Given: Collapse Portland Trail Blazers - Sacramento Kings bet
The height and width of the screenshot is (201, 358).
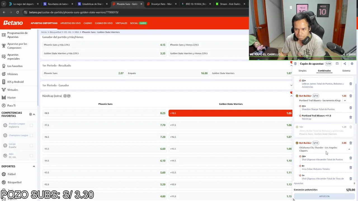Looking at the screenshot, I should point(345,100).
